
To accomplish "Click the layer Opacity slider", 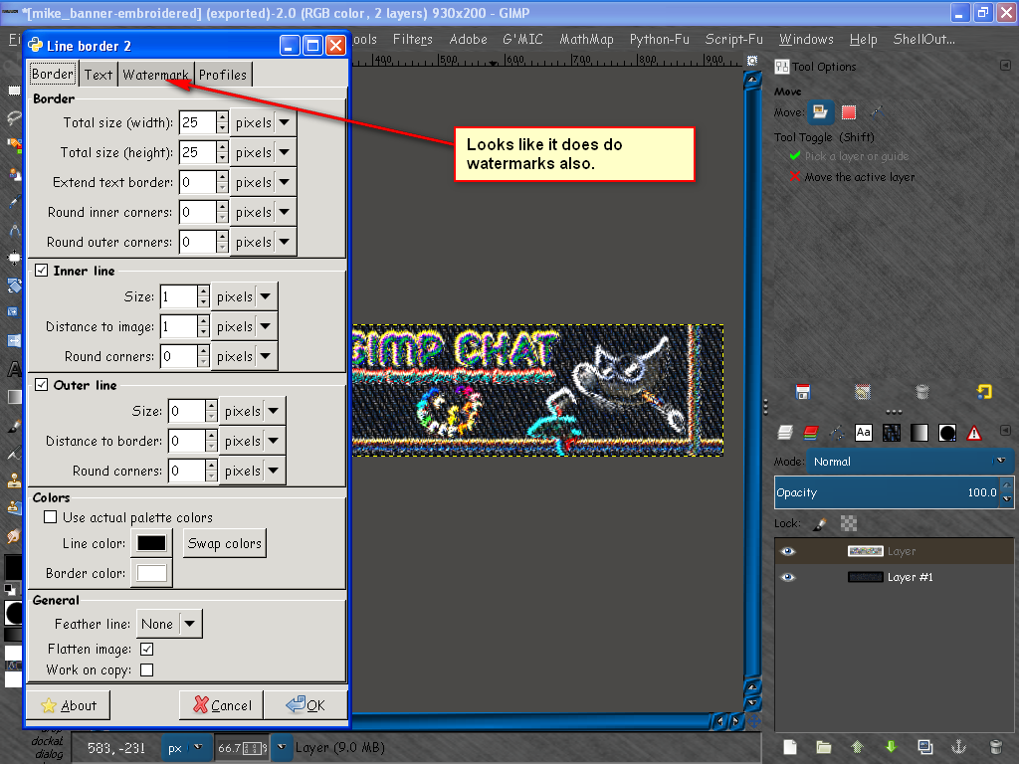I will coord(889,492).
